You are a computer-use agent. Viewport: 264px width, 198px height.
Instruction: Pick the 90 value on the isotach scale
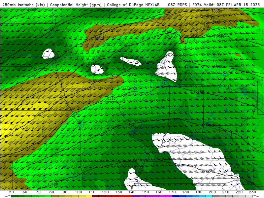65,192
